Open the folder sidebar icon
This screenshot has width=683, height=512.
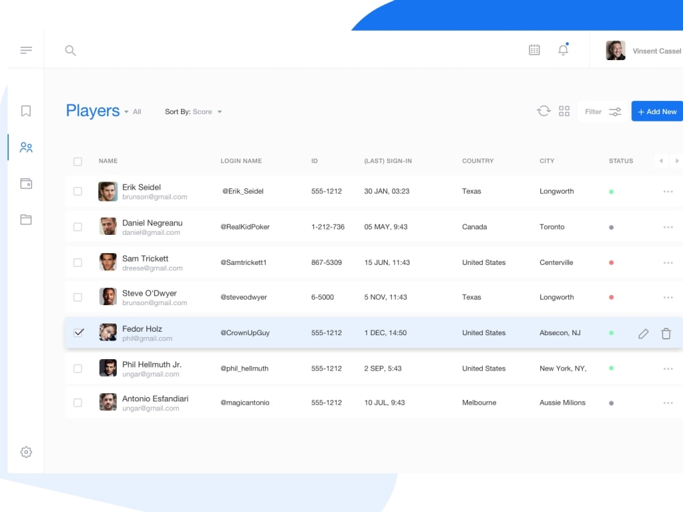(x=26, y=219)
